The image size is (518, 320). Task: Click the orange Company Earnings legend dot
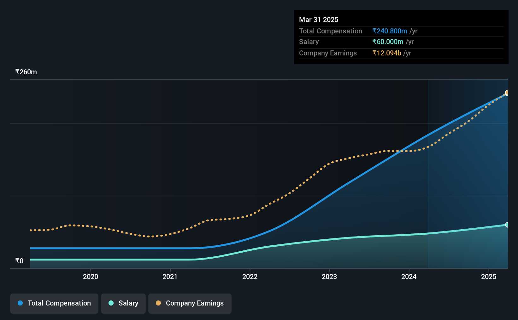[x=158, y=303]
